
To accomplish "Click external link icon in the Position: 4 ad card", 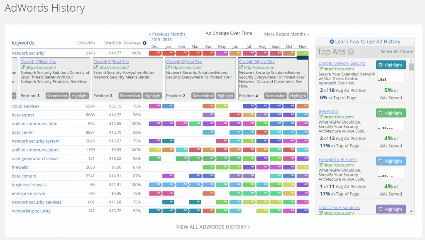I will tap(241, 67).
